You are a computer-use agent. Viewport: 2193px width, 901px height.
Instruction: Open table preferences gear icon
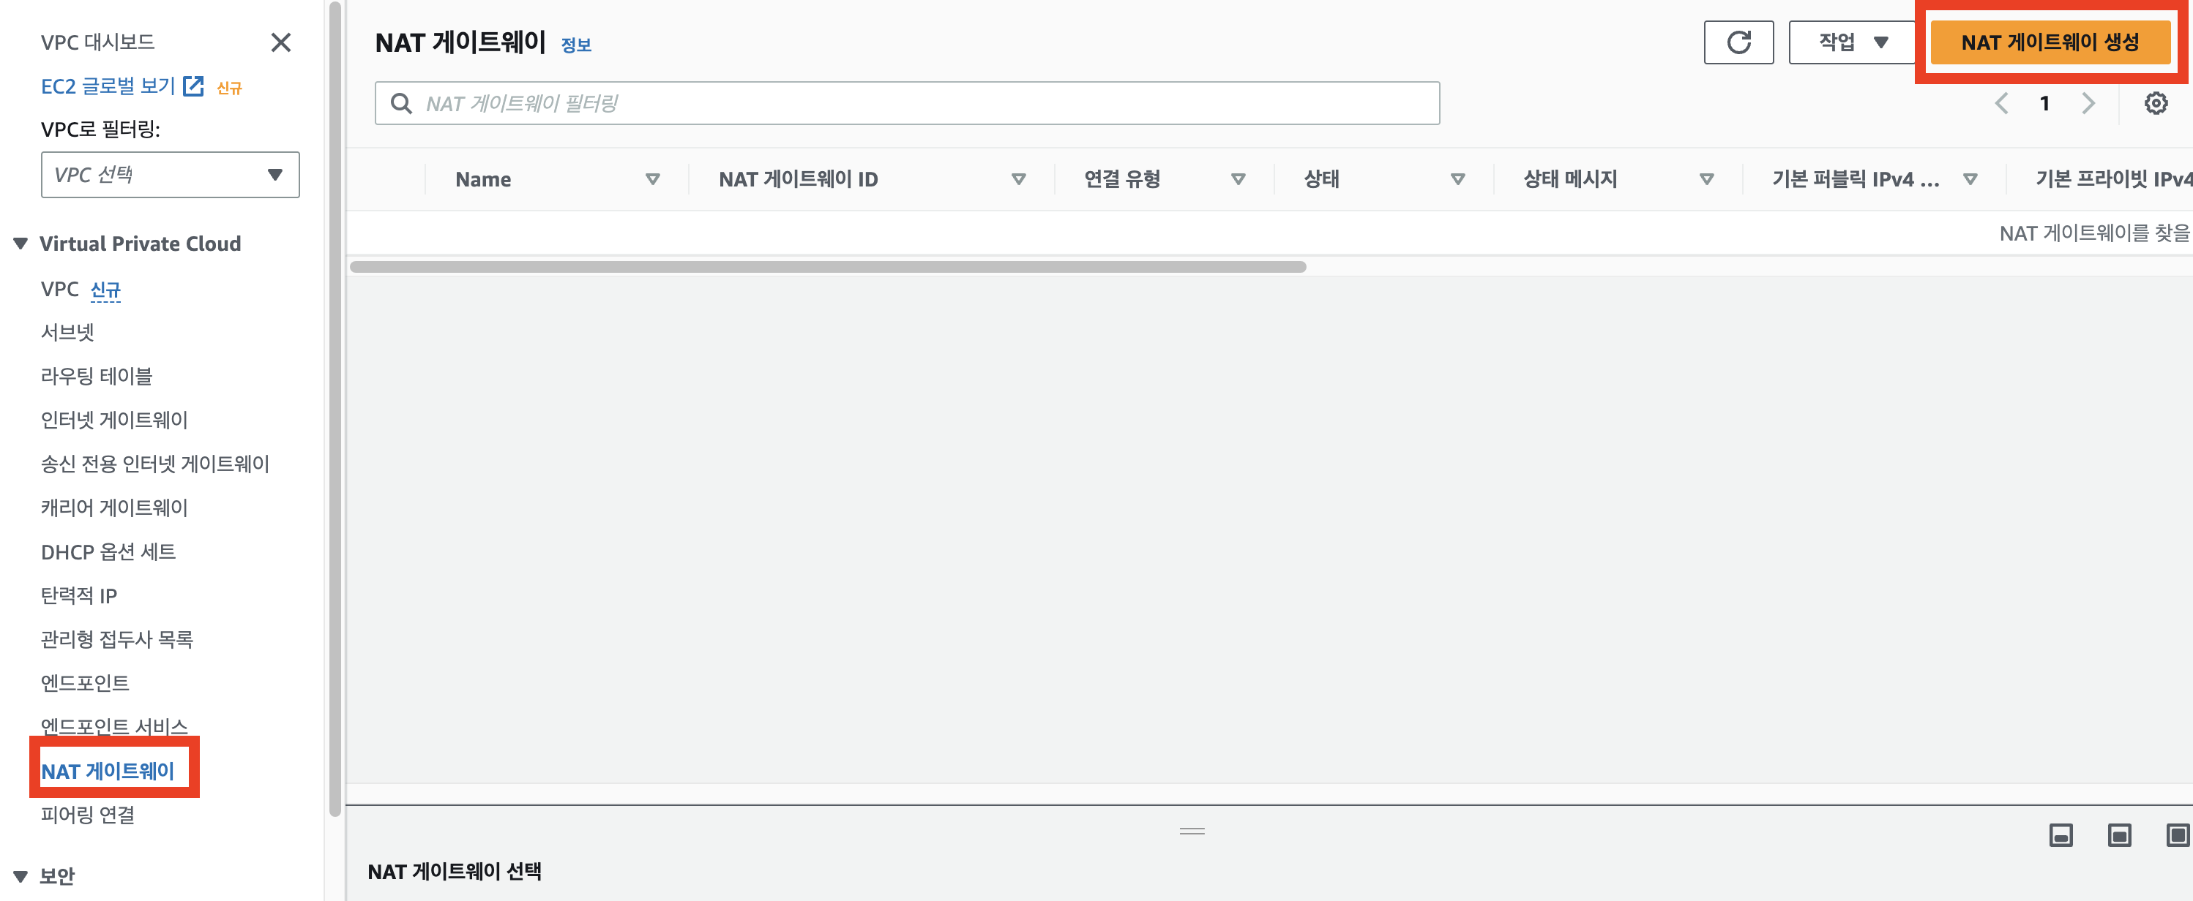click(2156, 104)
